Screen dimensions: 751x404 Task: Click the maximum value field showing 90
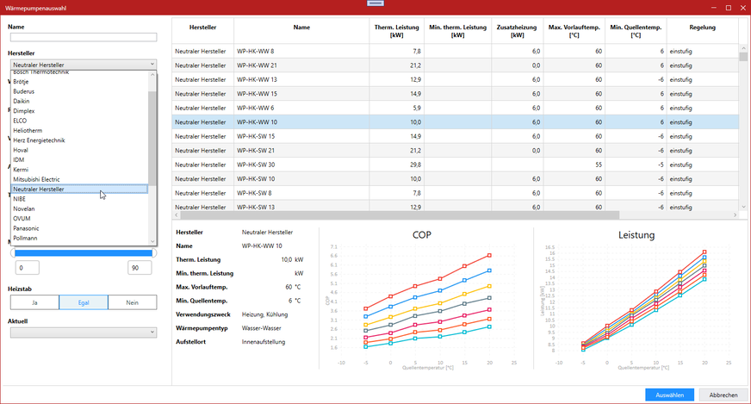[140, 269]
